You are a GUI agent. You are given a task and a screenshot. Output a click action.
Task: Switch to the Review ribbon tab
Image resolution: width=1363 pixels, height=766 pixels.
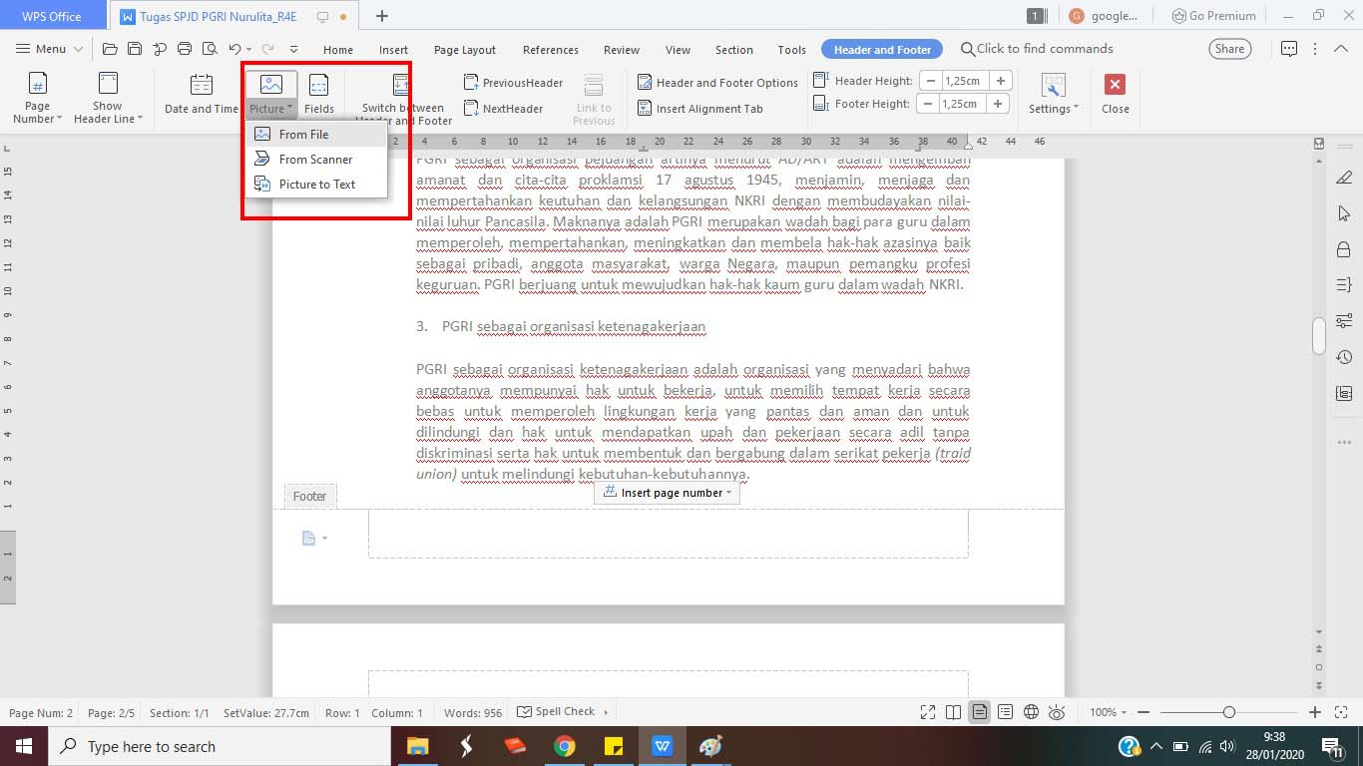tap(621, 48)
